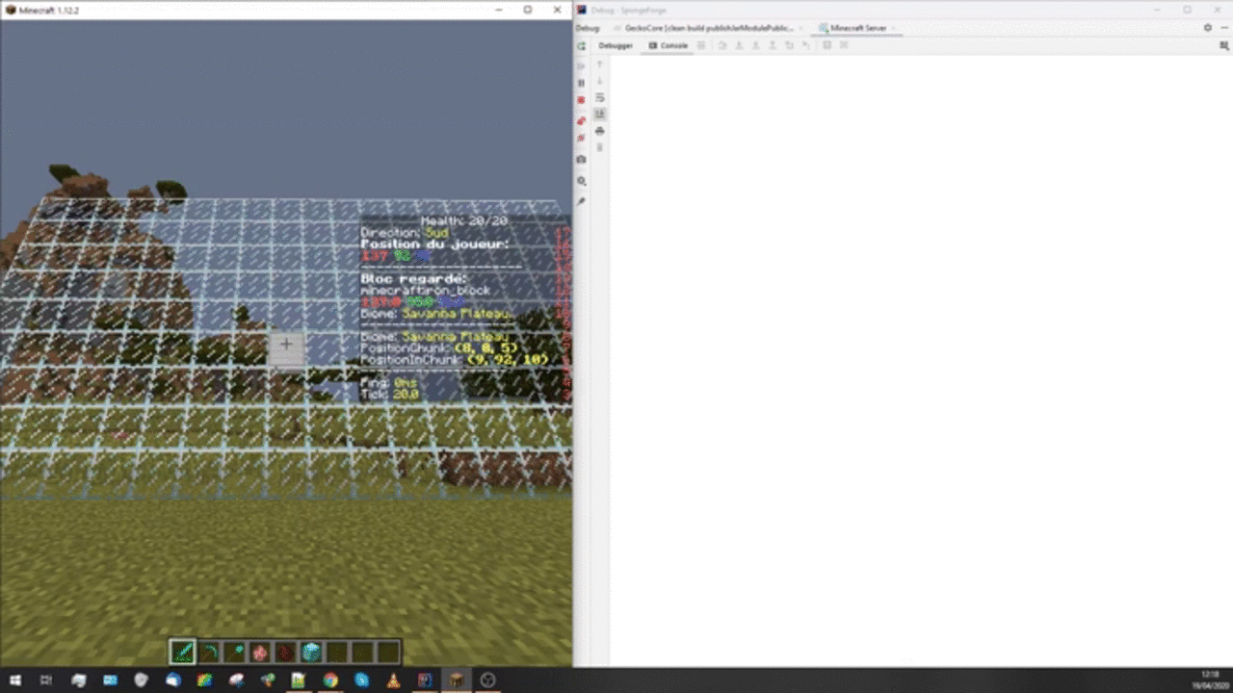Hide the Debug tool window
Viewport: 1233px width, 693px height.
1224,28
